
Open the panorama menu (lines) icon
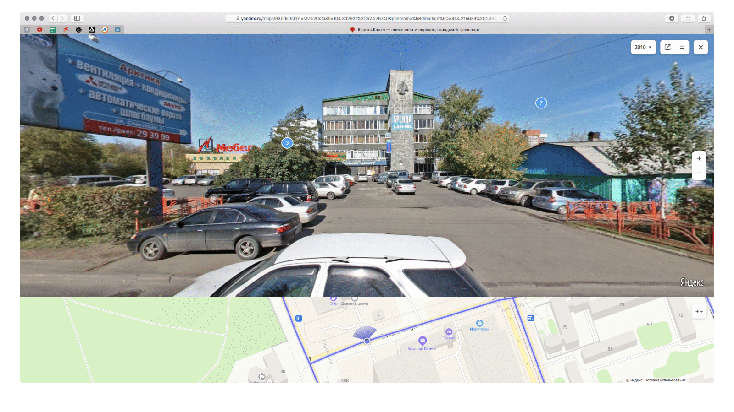click(x=682, y=47)
